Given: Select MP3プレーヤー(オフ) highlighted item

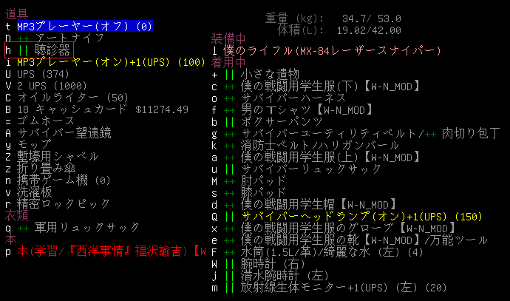Looking at the screenshot, I should (84, 26).
